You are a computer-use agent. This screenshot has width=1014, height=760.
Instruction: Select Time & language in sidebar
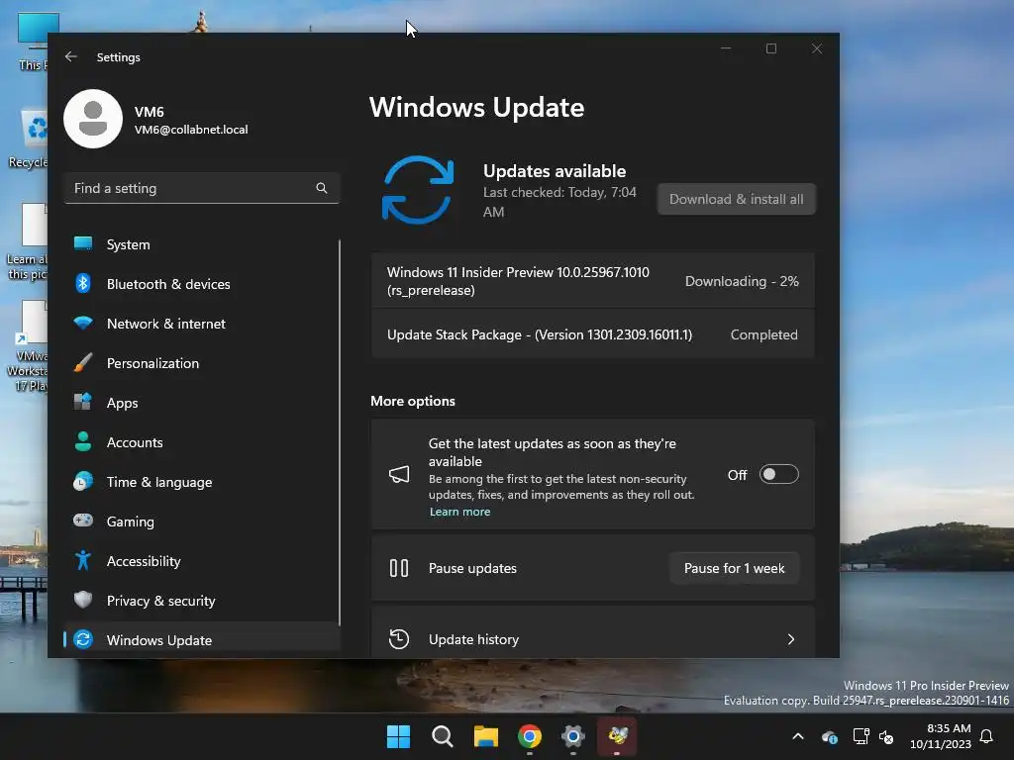(202, 482)
